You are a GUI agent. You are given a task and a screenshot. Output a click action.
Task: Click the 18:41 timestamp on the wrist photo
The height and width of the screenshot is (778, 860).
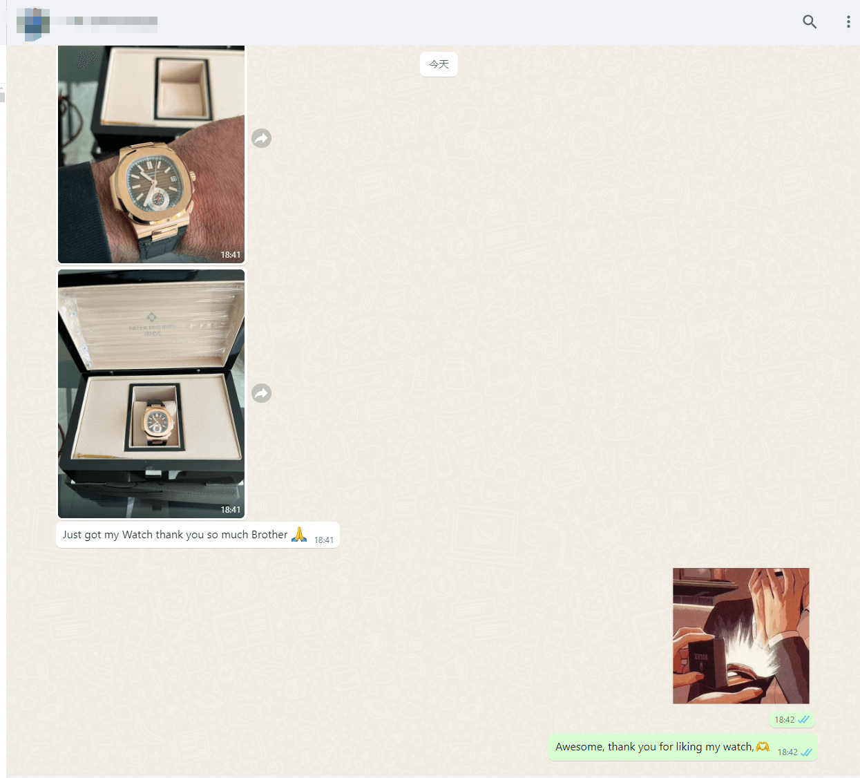pyautogui.click(x=231, y=255)
